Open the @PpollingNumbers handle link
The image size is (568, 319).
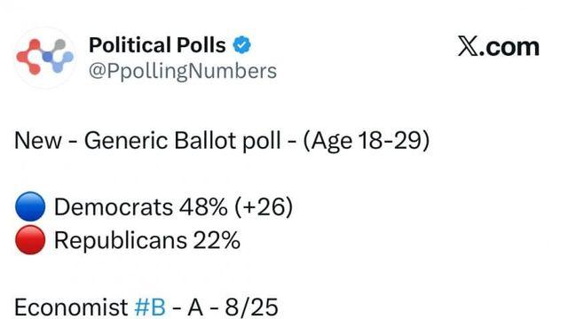coord(183,71)
